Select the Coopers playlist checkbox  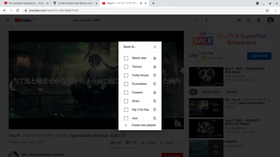point(126,92)
